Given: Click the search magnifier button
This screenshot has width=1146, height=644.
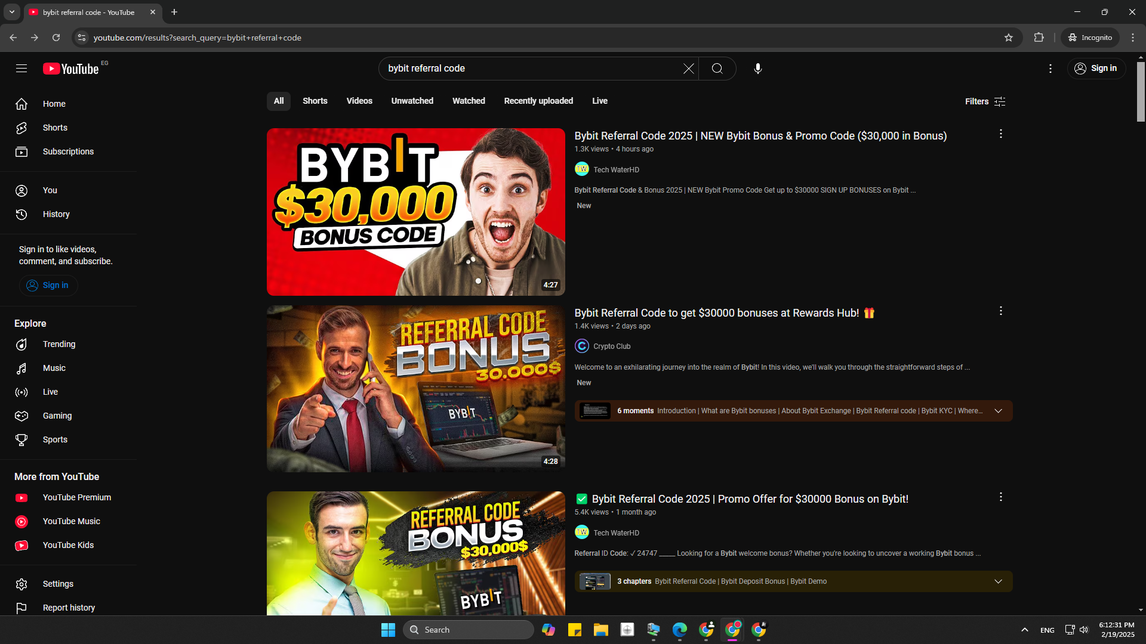Looking at the screenshot, I should pos(717,69).
